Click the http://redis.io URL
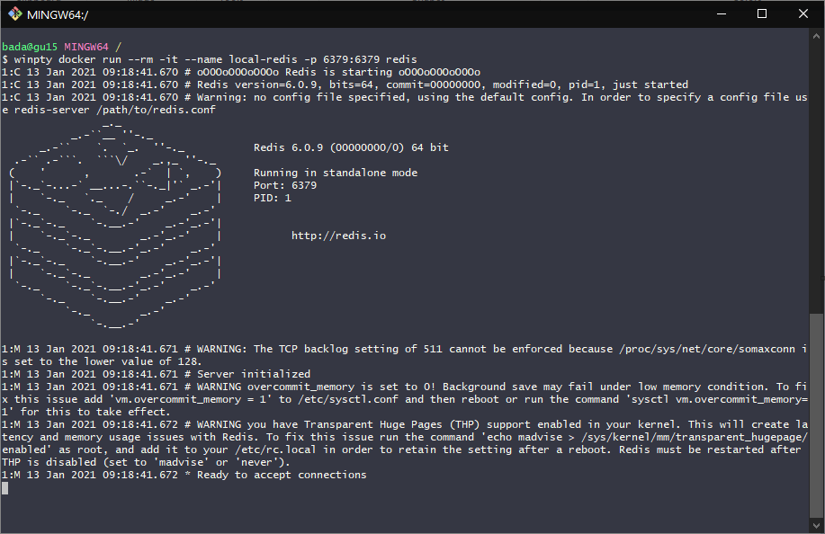 (338, 236)
